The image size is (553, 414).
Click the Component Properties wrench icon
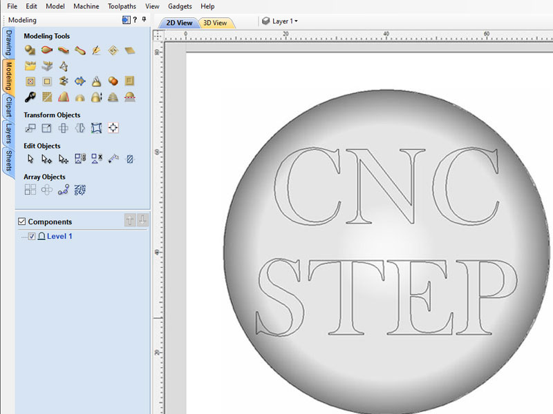tap(30, 97)
